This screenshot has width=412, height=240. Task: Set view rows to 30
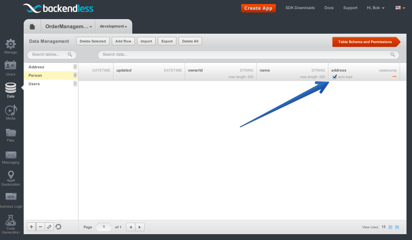(x=390, y=227)
